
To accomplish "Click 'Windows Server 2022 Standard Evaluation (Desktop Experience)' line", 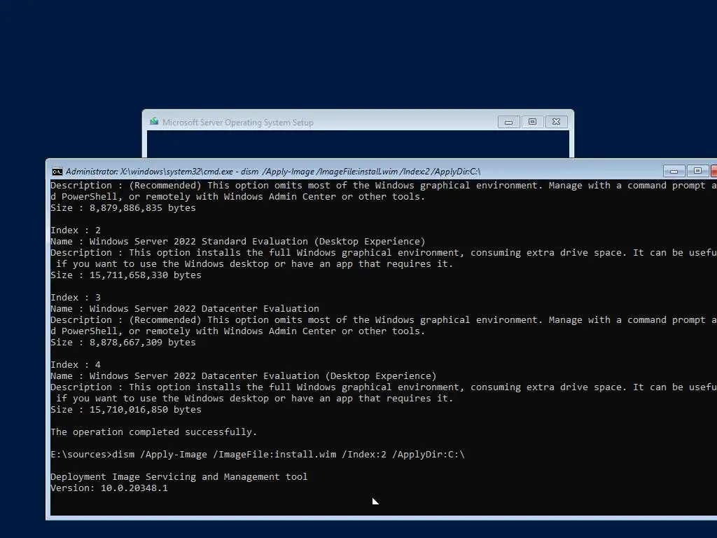I will [x=238, y=241].
